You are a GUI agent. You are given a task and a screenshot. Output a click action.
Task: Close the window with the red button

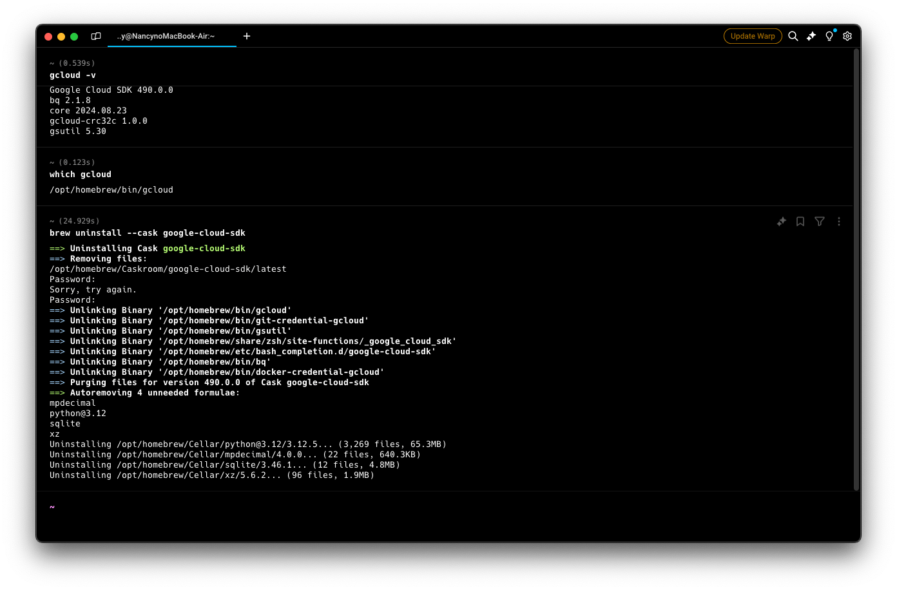click(48, 37)
